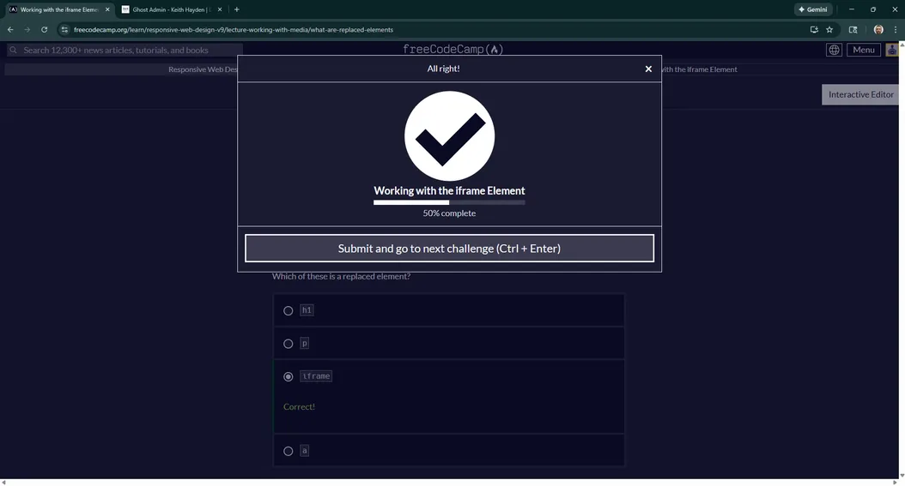
Task: Open the Interactive Editor
Action: [x=860, y=94]
